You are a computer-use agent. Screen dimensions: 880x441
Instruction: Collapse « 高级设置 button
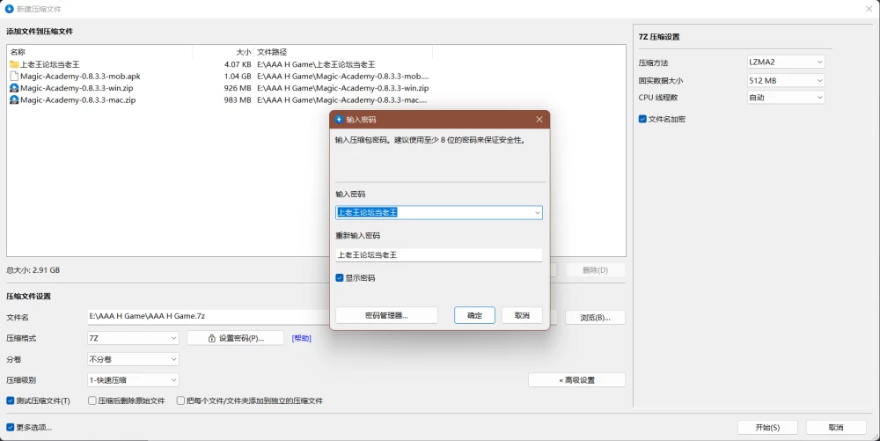pyautogui.click(x=577, y=380)
